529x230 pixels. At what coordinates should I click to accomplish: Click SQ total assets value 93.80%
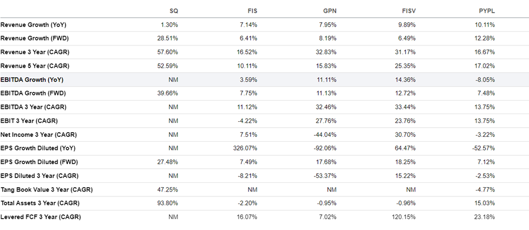click(170, 203)
